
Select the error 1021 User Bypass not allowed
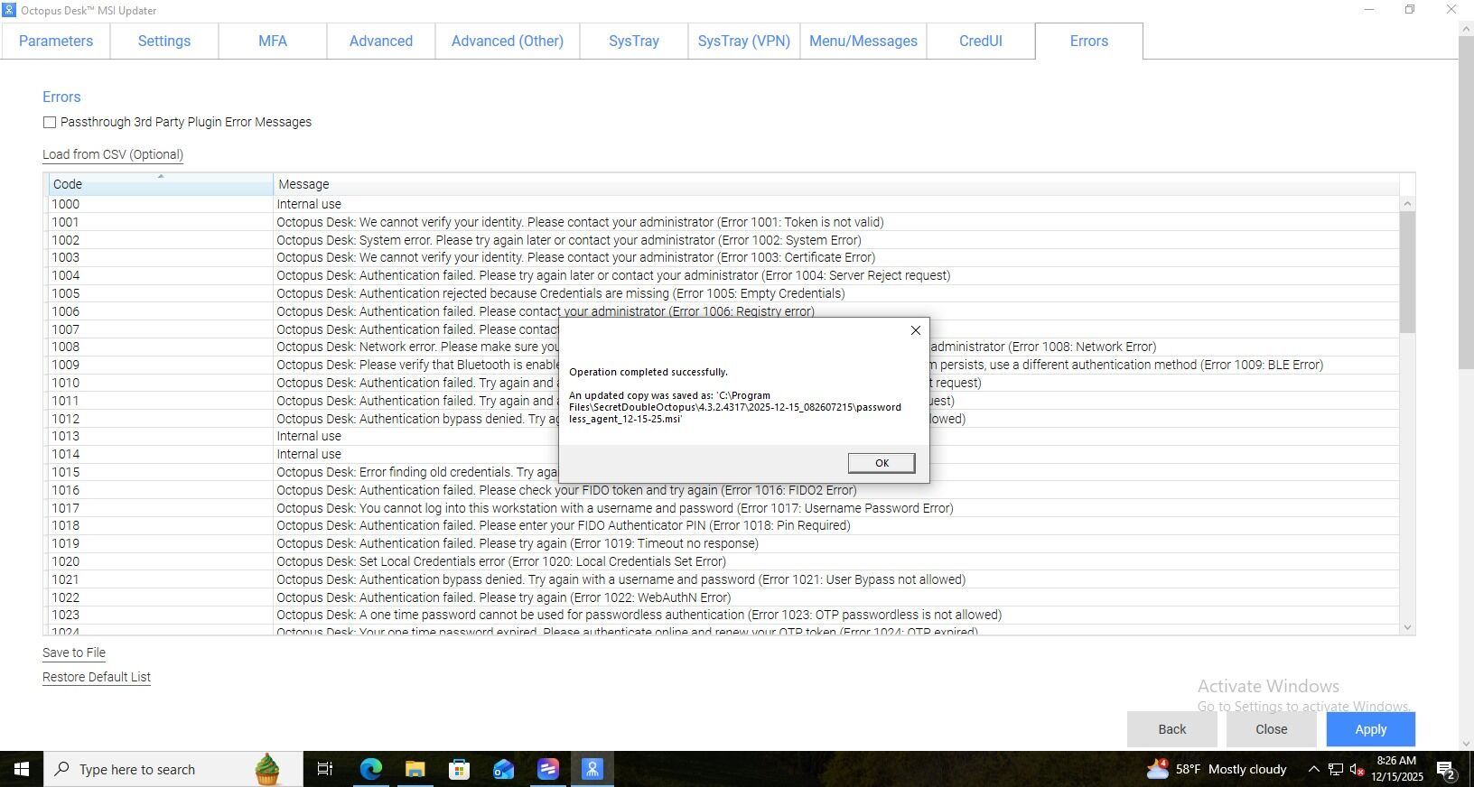[x=621, y=579]
